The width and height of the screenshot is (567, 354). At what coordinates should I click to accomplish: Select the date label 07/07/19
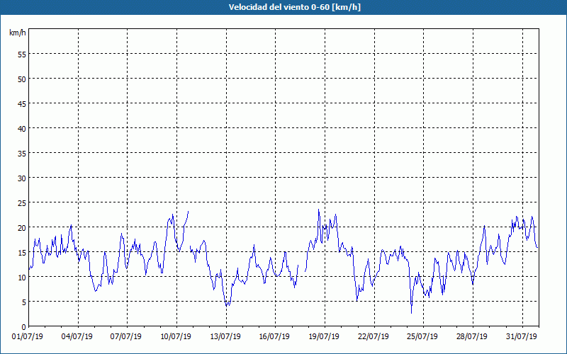[126, 337]
